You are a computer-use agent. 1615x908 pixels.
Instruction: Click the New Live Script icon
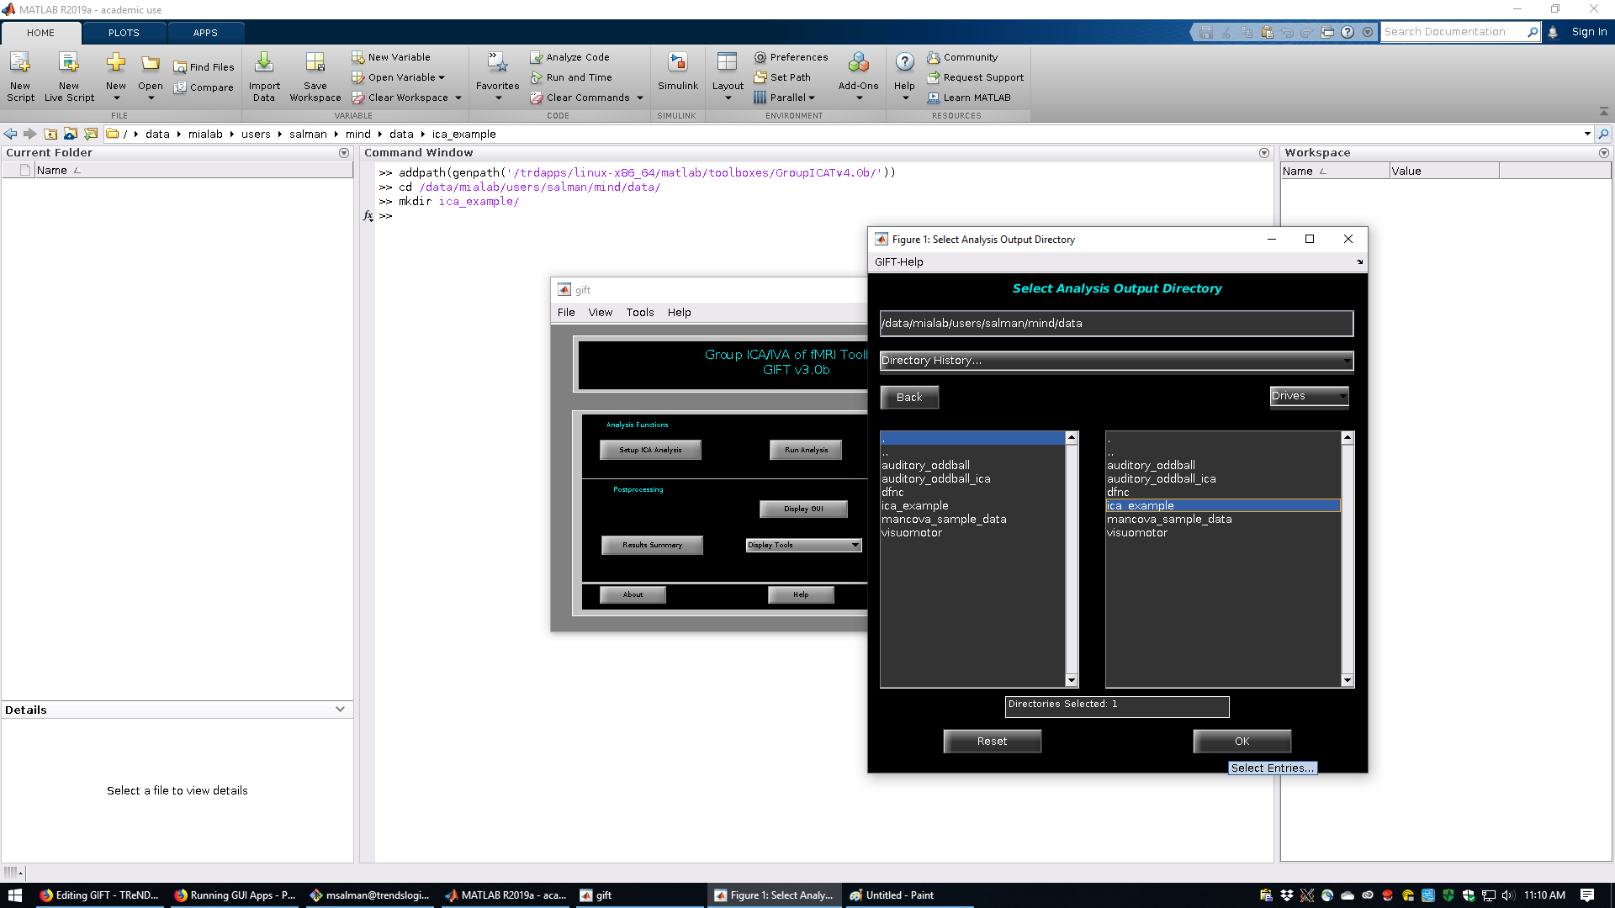coord(69,63)
